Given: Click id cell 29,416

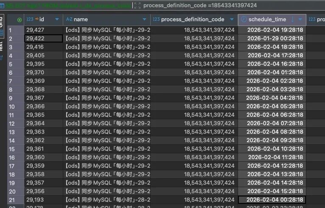Looking at the screenshot, I should (43, 47).
